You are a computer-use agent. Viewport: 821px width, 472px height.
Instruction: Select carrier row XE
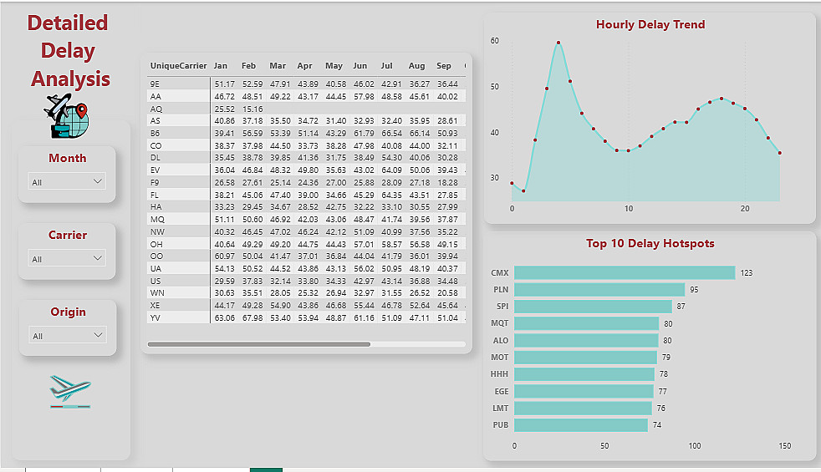[x=306, y=305]
